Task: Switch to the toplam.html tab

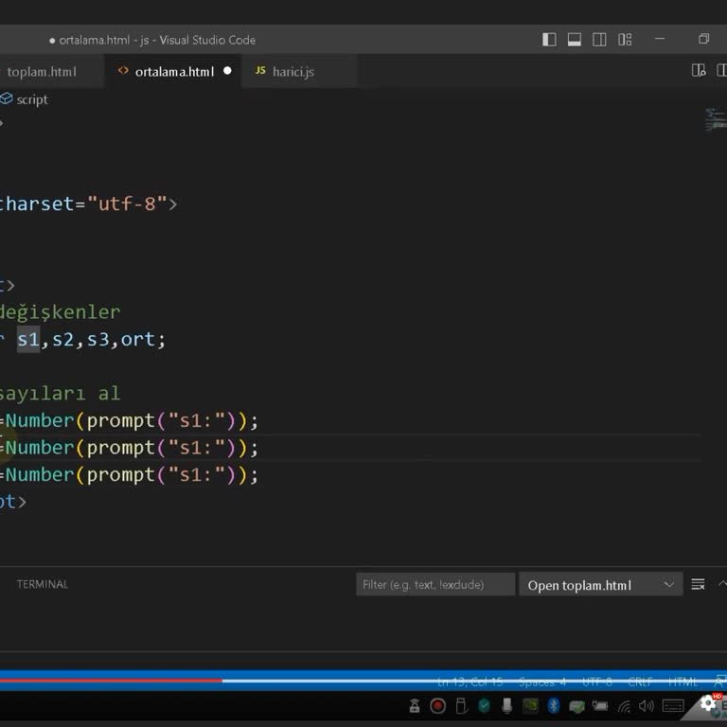Action: point(42,72)
